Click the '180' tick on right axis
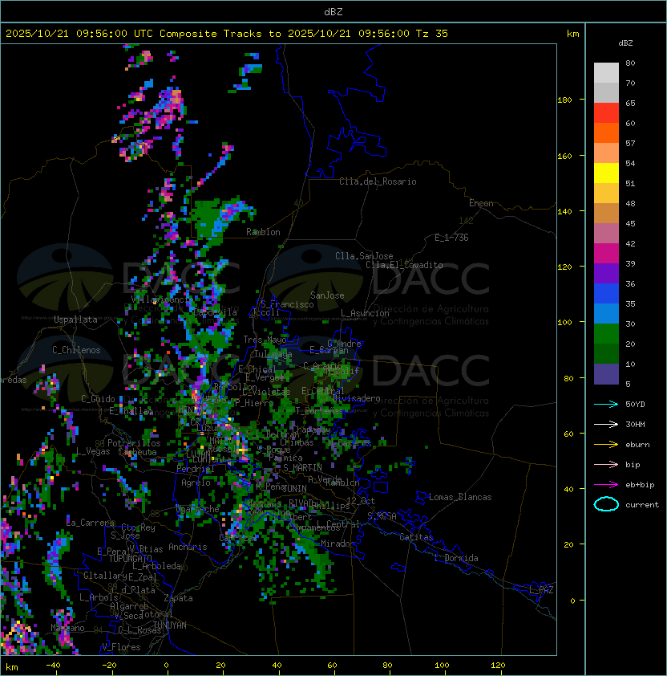Viewport: 667px width, 676px height. click(564, 100)
